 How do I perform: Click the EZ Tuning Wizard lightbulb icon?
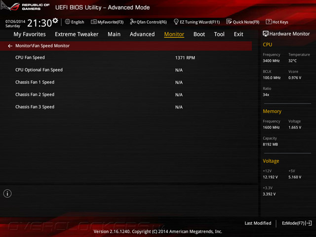point(176,22)
